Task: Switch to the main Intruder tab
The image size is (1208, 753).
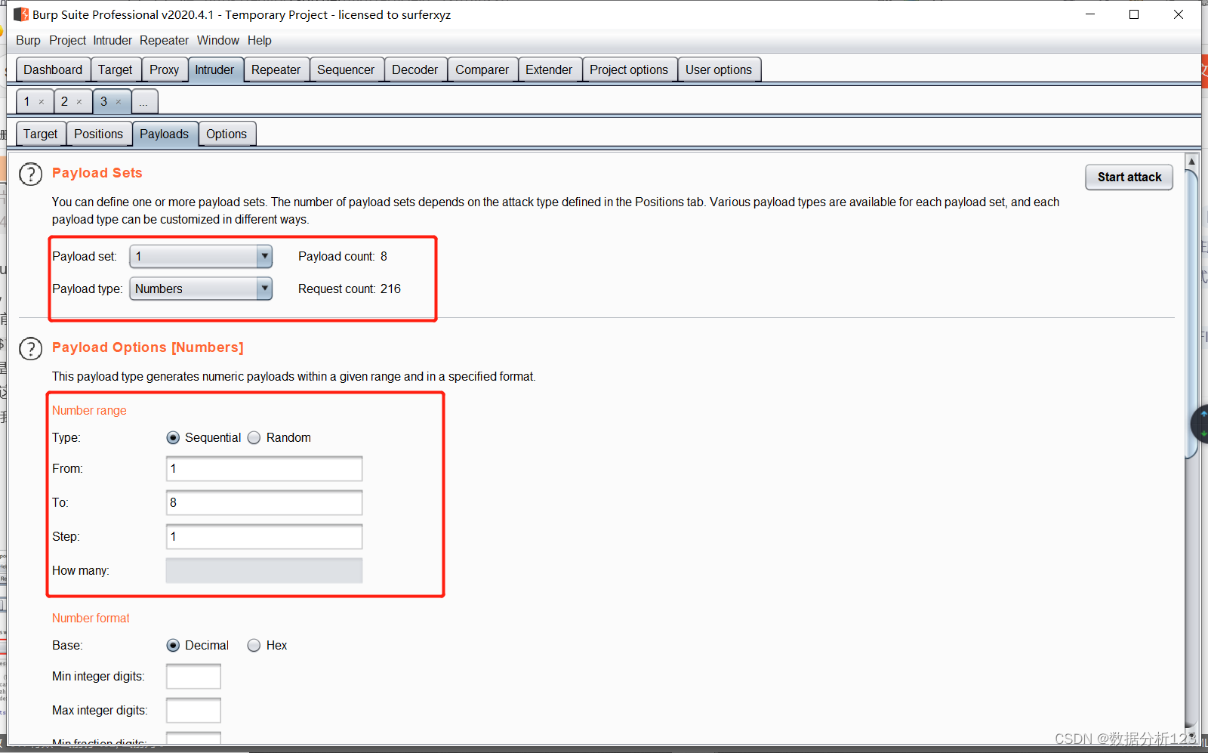Action: [x=215, y=70]
